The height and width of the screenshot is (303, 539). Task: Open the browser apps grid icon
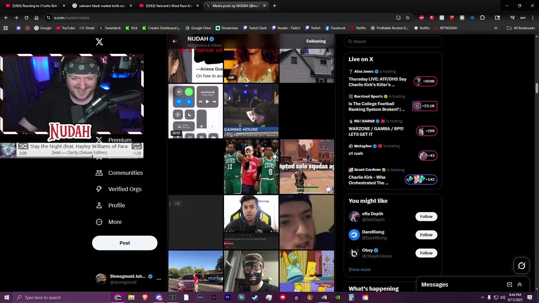[x=5, y=28]
